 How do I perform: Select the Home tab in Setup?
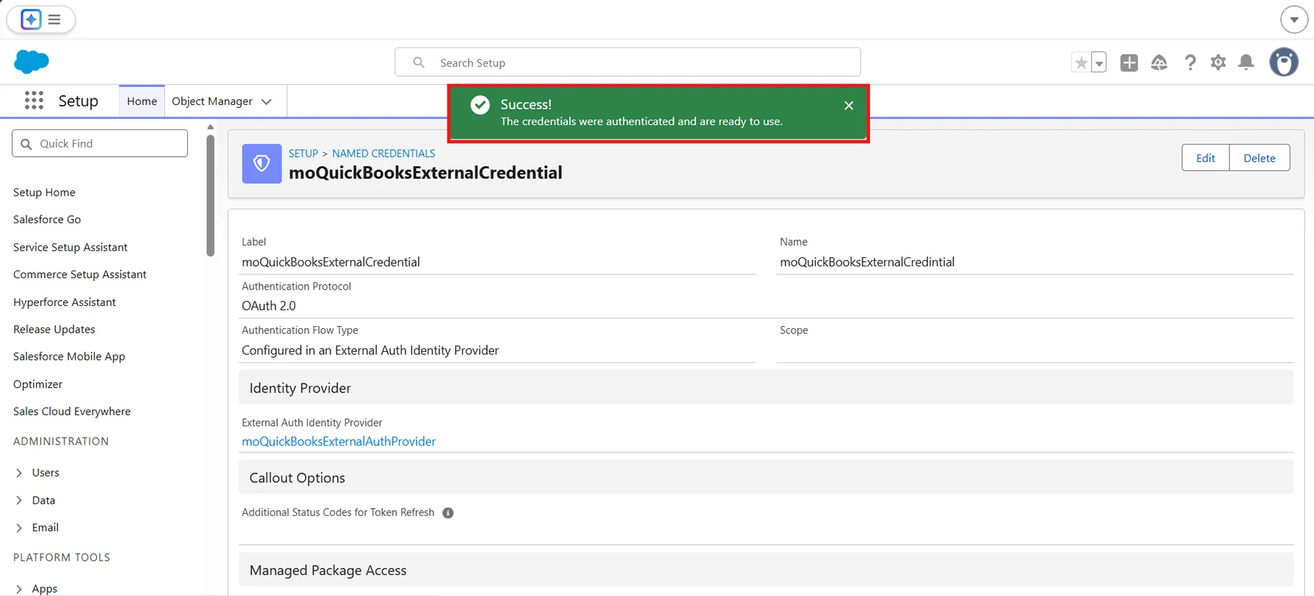coord(141,101)
